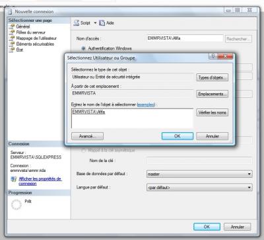Click the Script toolbar icon
Image resolution: width=264 pixels, height=240 pixels.
[x=77, y=22]
